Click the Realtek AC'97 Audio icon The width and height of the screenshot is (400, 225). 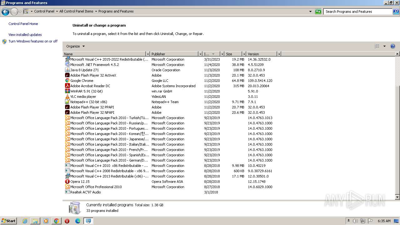click(67, 192)
